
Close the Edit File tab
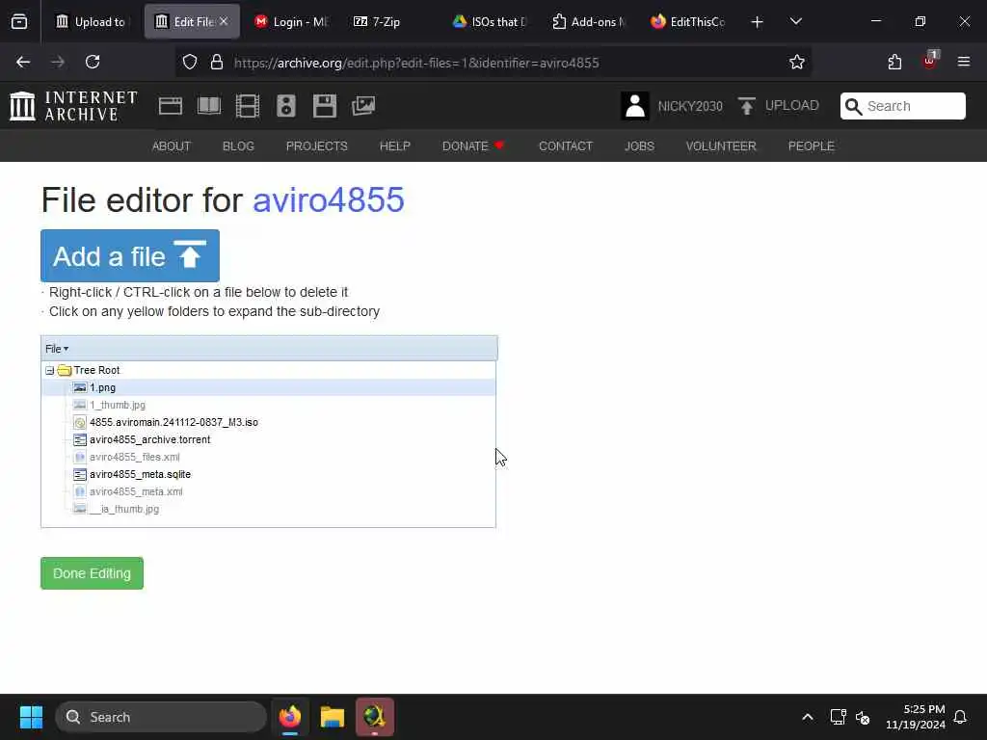(224, 21)
